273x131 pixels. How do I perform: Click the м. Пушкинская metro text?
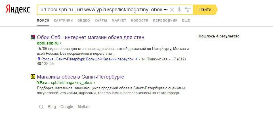click(155, 59)
